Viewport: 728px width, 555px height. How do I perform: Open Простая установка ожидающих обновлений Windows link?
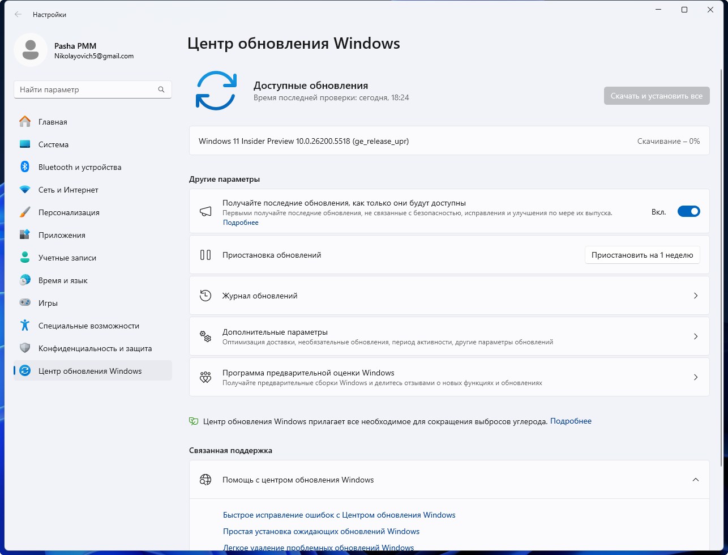[x=321, y=531]
